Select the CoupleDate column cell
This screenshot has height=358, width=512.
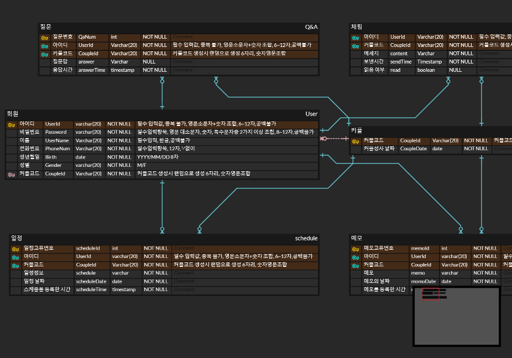(414, 149)
